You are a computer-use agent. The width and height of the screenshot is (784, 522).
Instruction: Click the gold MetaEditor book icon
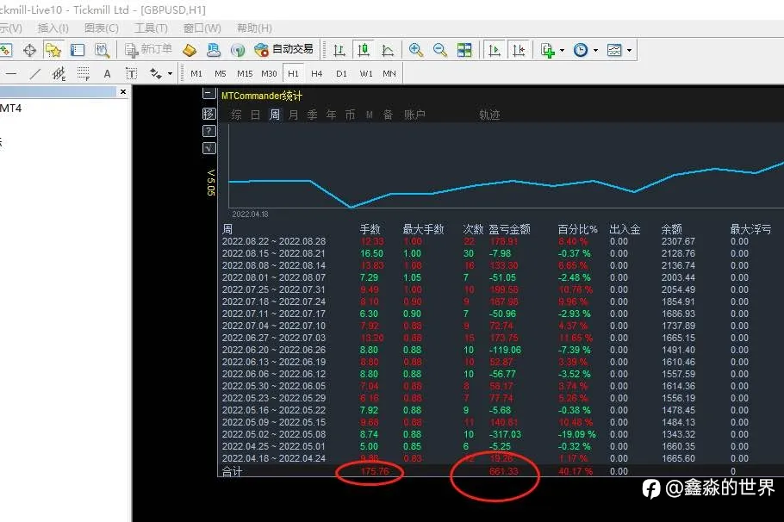pos(190,50)
